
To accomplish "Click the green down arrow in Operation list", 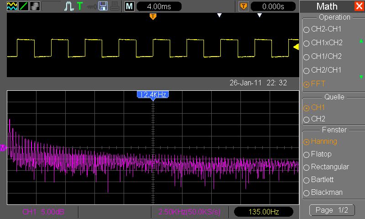I will click(361, 77).
